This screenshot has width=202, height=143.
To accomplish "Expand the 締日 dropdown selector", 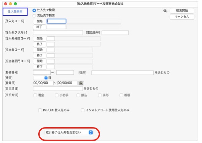I will coord(46,78).
